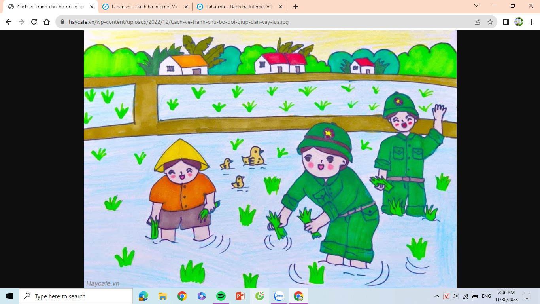Go back to previous page
The image size is (540, 304).
pyautogui.click(x=9, y=22)
